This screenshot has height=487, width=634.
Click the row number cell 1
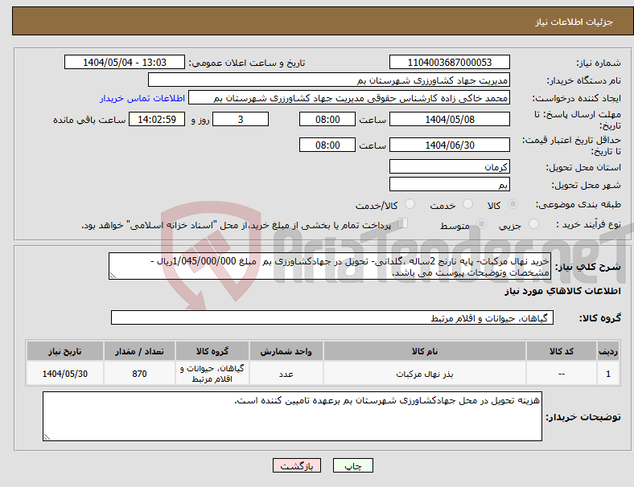point(608,374)
